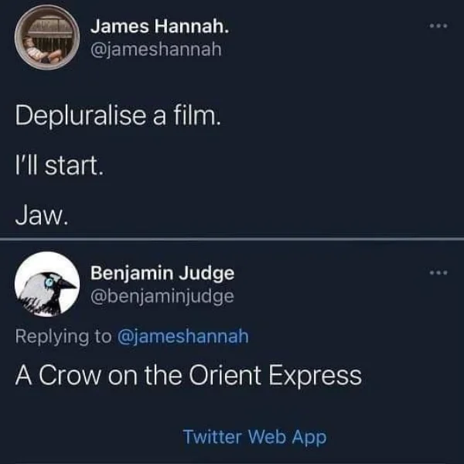Viewport: 464px width, 464px height.
Task: Click the James Hannah display name
Action: click(x=160, y=26)
